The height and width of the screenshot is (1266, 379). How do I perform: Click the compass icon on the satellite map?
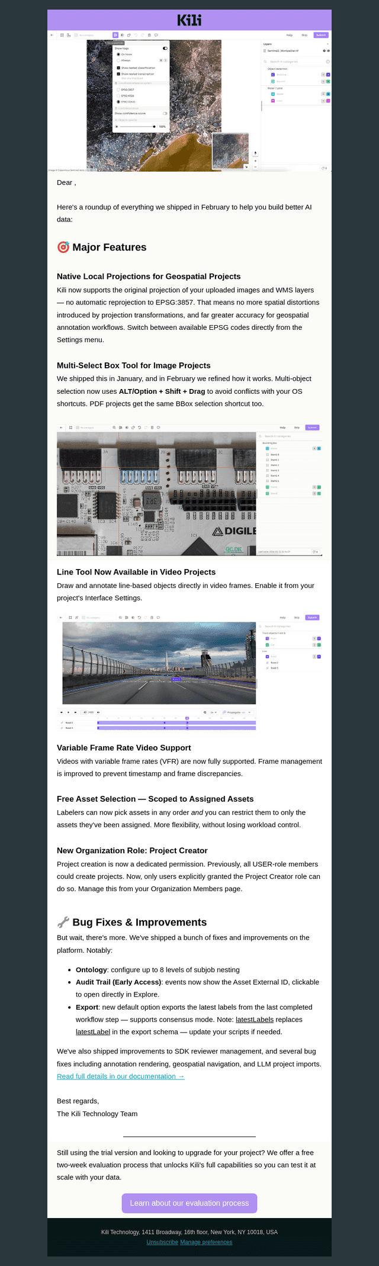point(255,153)
